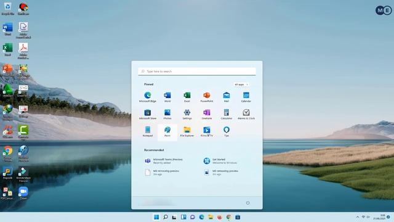Launch Notepad from pinned apps

click(x=148, y=131)
